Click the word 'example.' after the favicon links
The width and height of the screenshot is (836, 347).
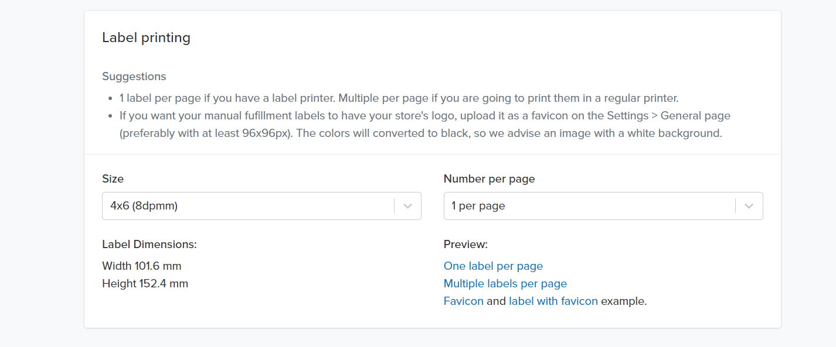[624, 301]
